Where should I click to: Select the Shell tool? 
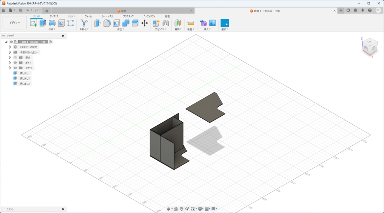coord(116,23)
